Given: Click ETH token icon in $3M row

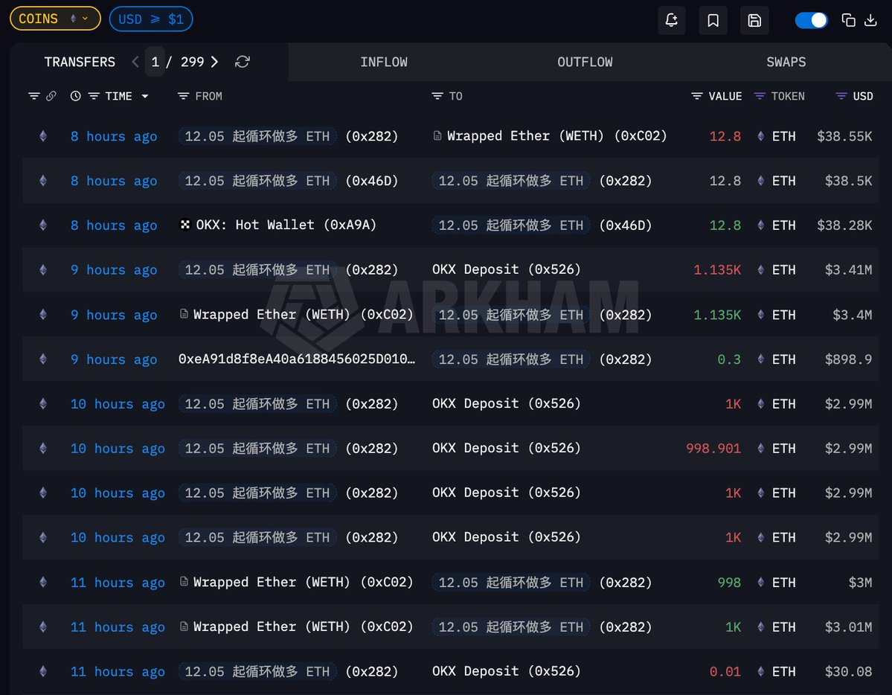Looking at the screenshot, I should (760, 583).
